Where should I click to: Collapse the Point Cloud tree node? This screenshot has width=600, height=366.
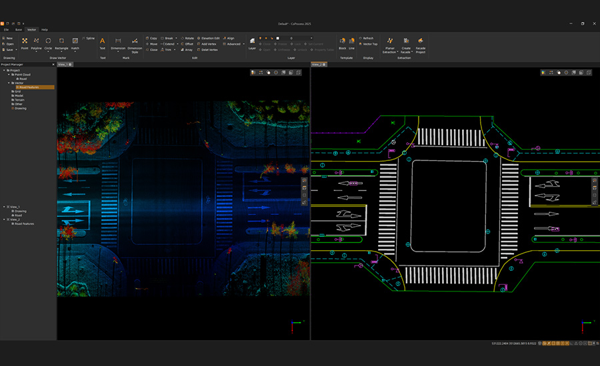[9, 75]
